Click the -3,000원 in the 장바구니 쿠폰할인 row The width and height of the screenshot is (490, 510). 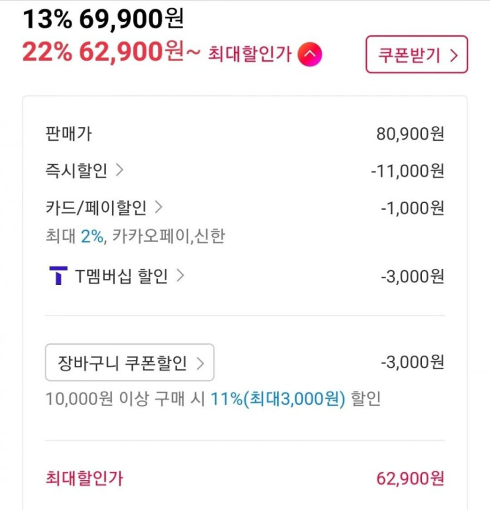point(412,362)
